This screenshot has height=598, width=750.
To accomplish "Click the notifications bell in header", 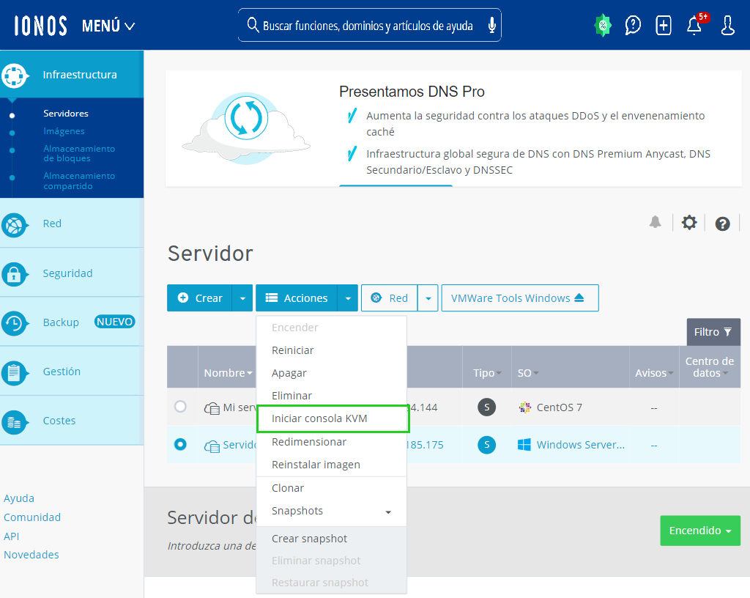I will [x=694, y=26].
